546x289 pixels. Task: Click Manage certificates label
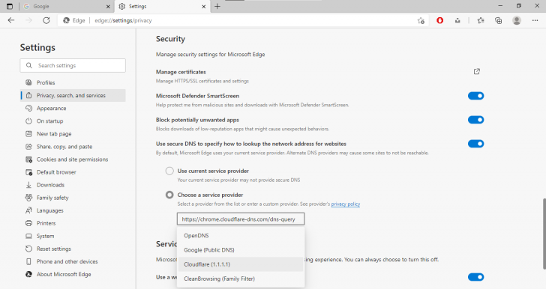tap(181, 72)
